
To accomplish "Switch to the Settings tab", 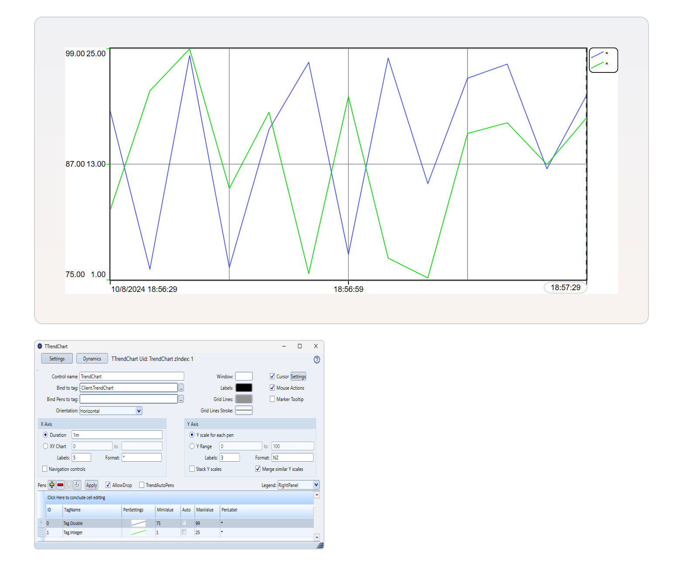I will click(57, 358).
